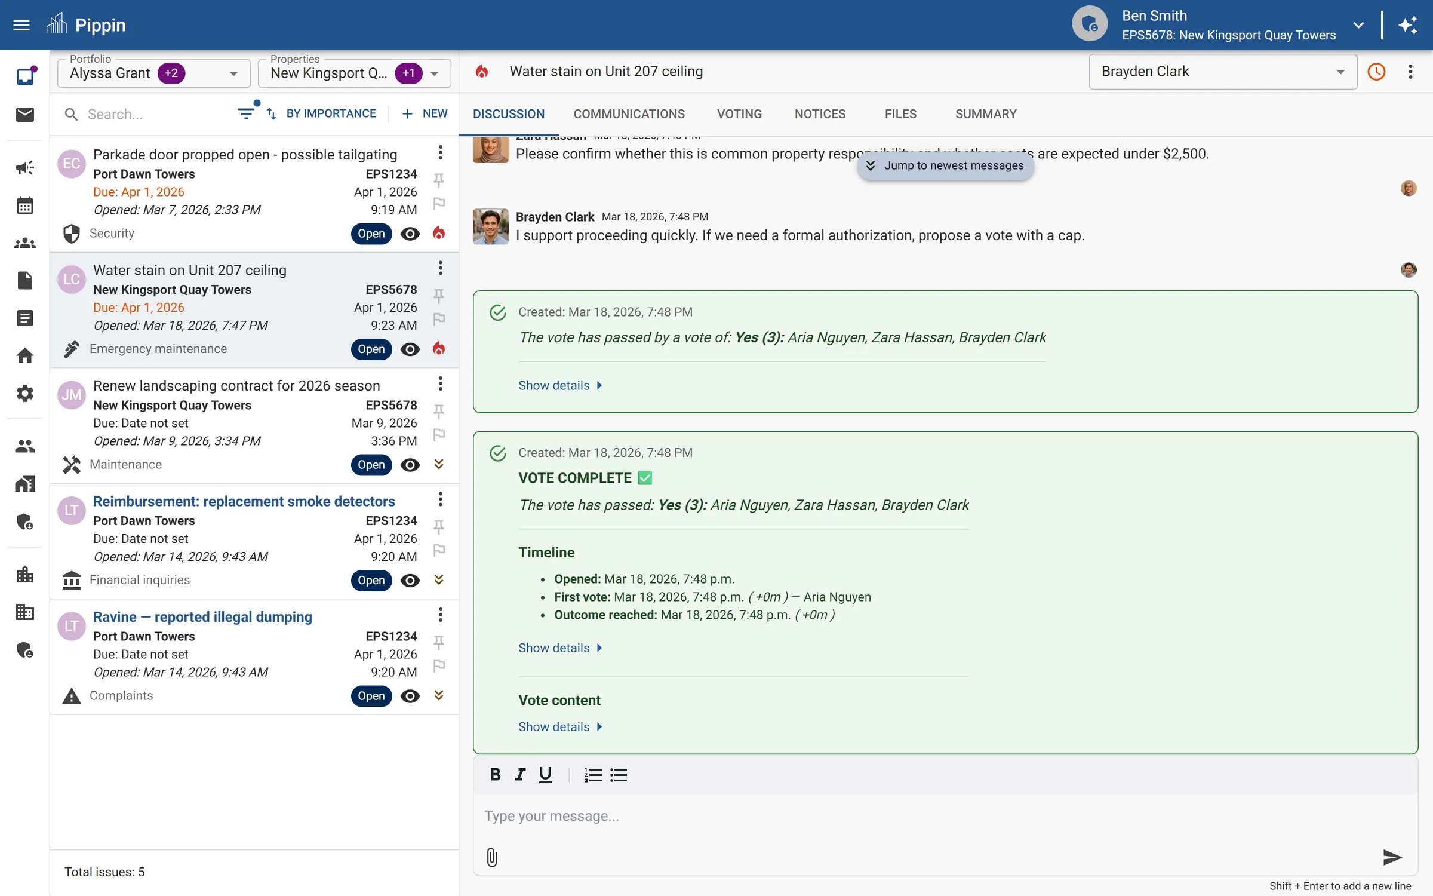1433x896 pixels.
Task: Open the megaphone announcements icon in sidebar
Action: tap(24, 168)
